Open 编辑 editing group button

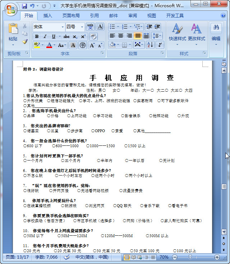[x=216, y=35]
